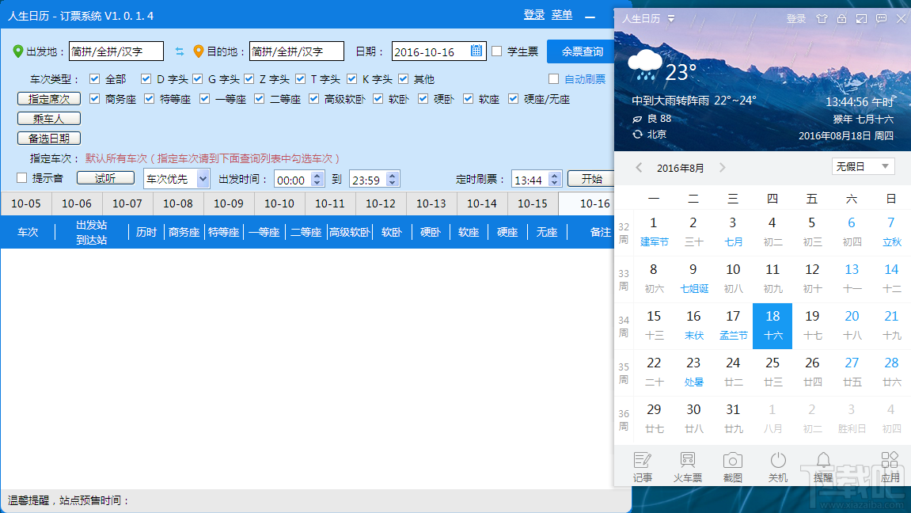911x513 pixels.
Task: Enable 自动刷票 automatic ticket refreshing
Action: pyautogui.click(x=553, y=78)
